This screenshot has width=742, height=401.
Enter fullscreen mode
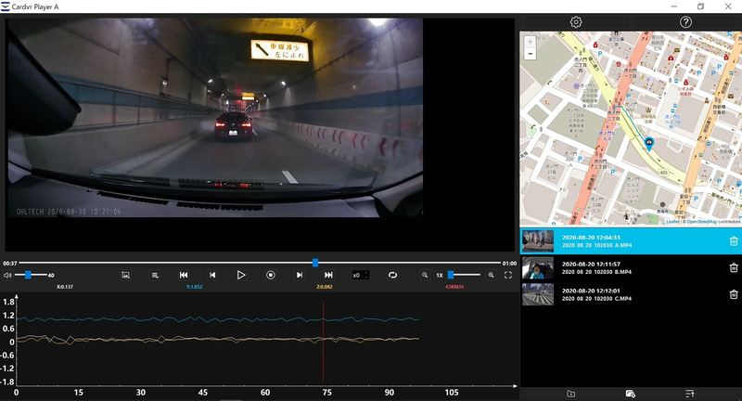[x=507, y=275]
